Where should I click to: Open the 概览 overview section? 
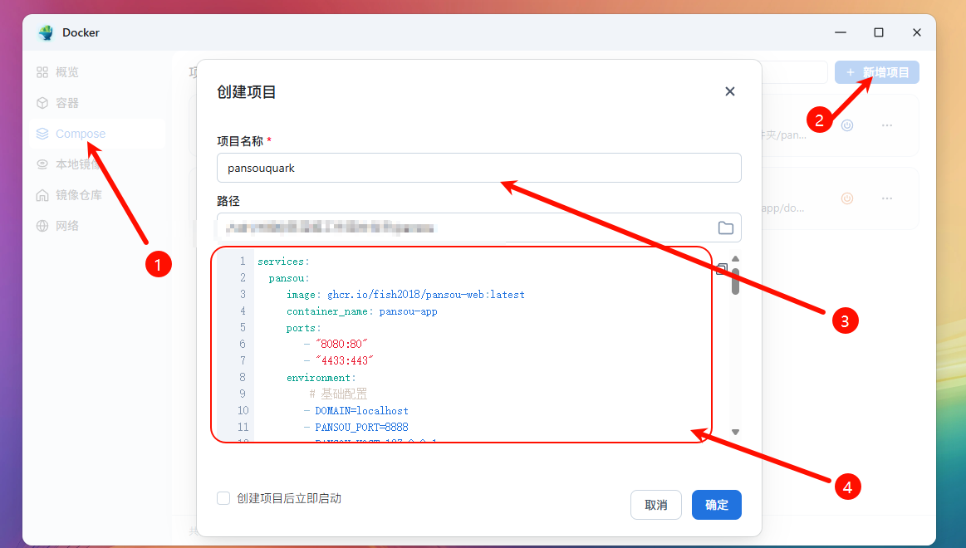coord(57,72)
